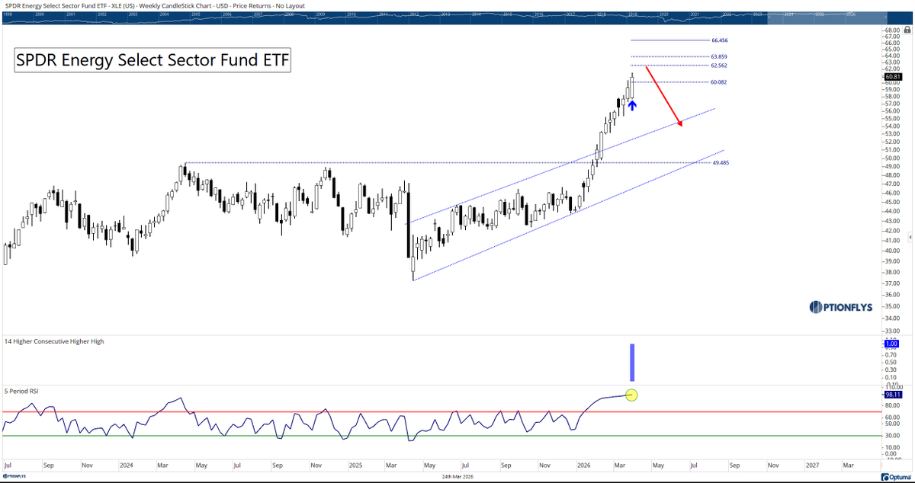915x483 pixels.
Task: Select the 60.082 price level label
Action: click(x=719, y=82)
